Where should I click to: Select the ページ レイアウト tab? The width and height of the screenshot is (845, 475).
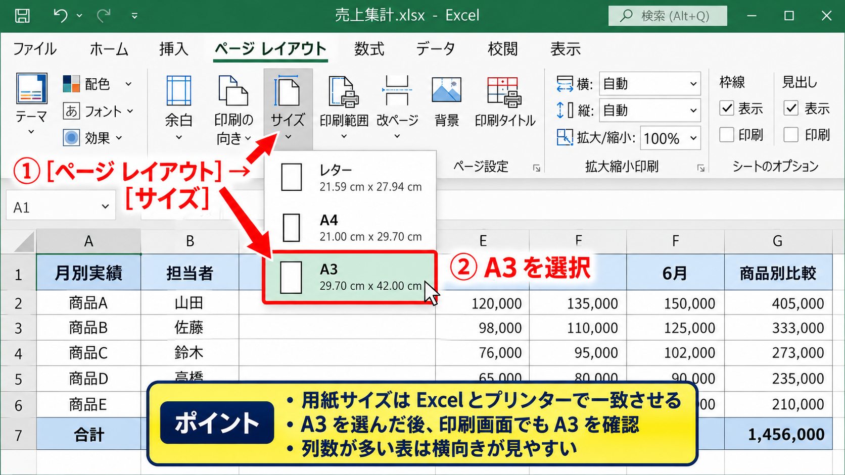pyautogui.click(x=270, y=49)
